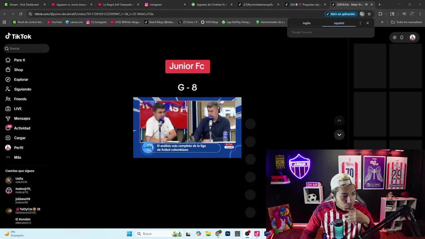
Task: Open the TikTok profile avatar menu at top right
Action: click(412, 38)
